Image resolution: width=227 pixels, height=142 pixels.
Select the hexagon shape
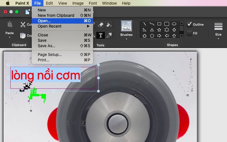(152, 36)
